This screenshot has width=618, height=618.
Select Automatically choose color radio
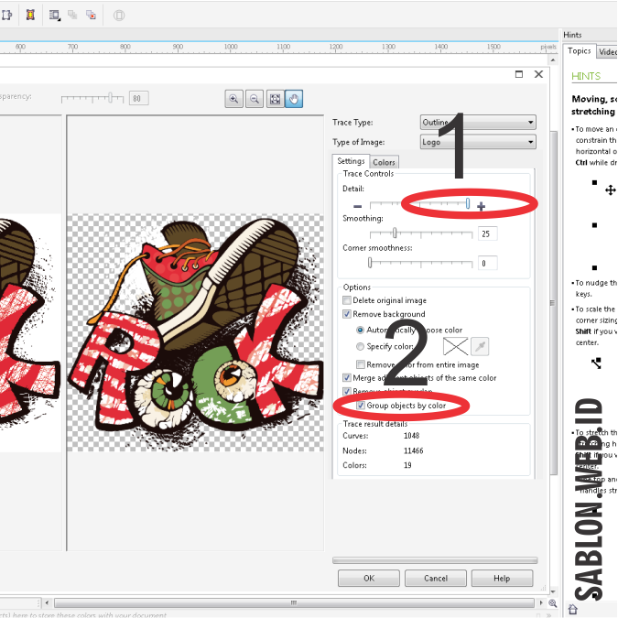(360, 330)
